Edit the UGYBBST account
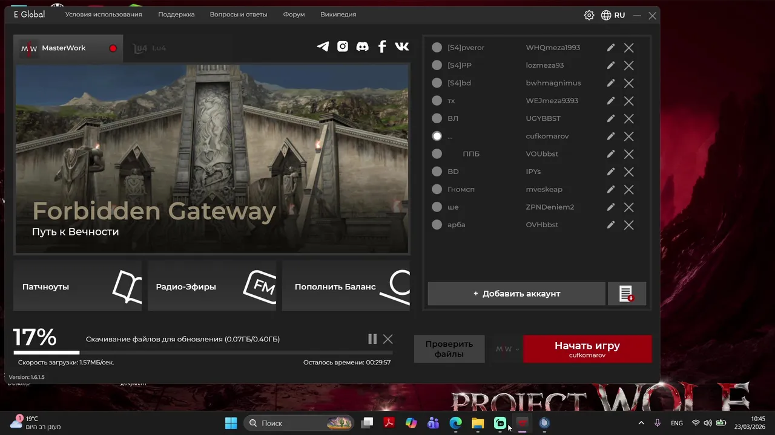This screenshot has width=775, height=435. tap(611, 118)
